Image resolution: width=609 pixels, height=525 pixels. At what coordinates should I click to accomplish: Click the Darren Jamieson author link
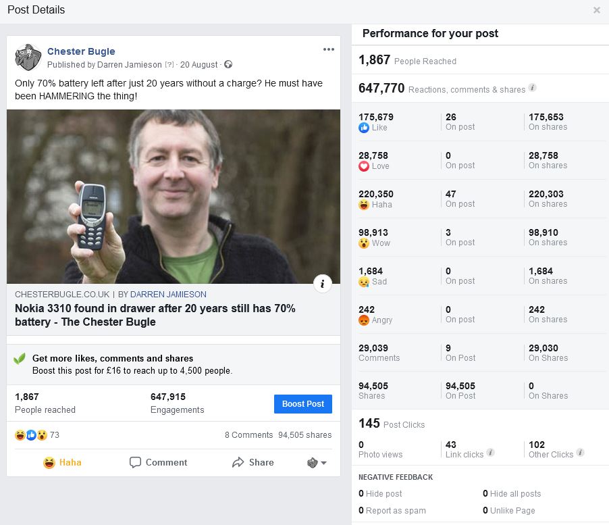pyautogui.click(x=130, y=65)
